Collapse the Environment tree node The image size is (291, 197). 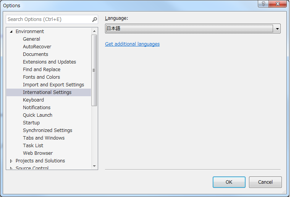(x=11, y=32)
